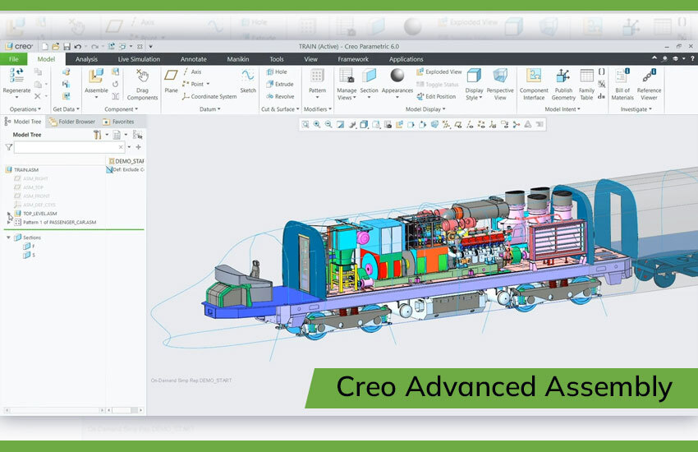Select TRAIN.ASM in model tree
The height and width of the screenshot is (452, 698).
(22, 169)
